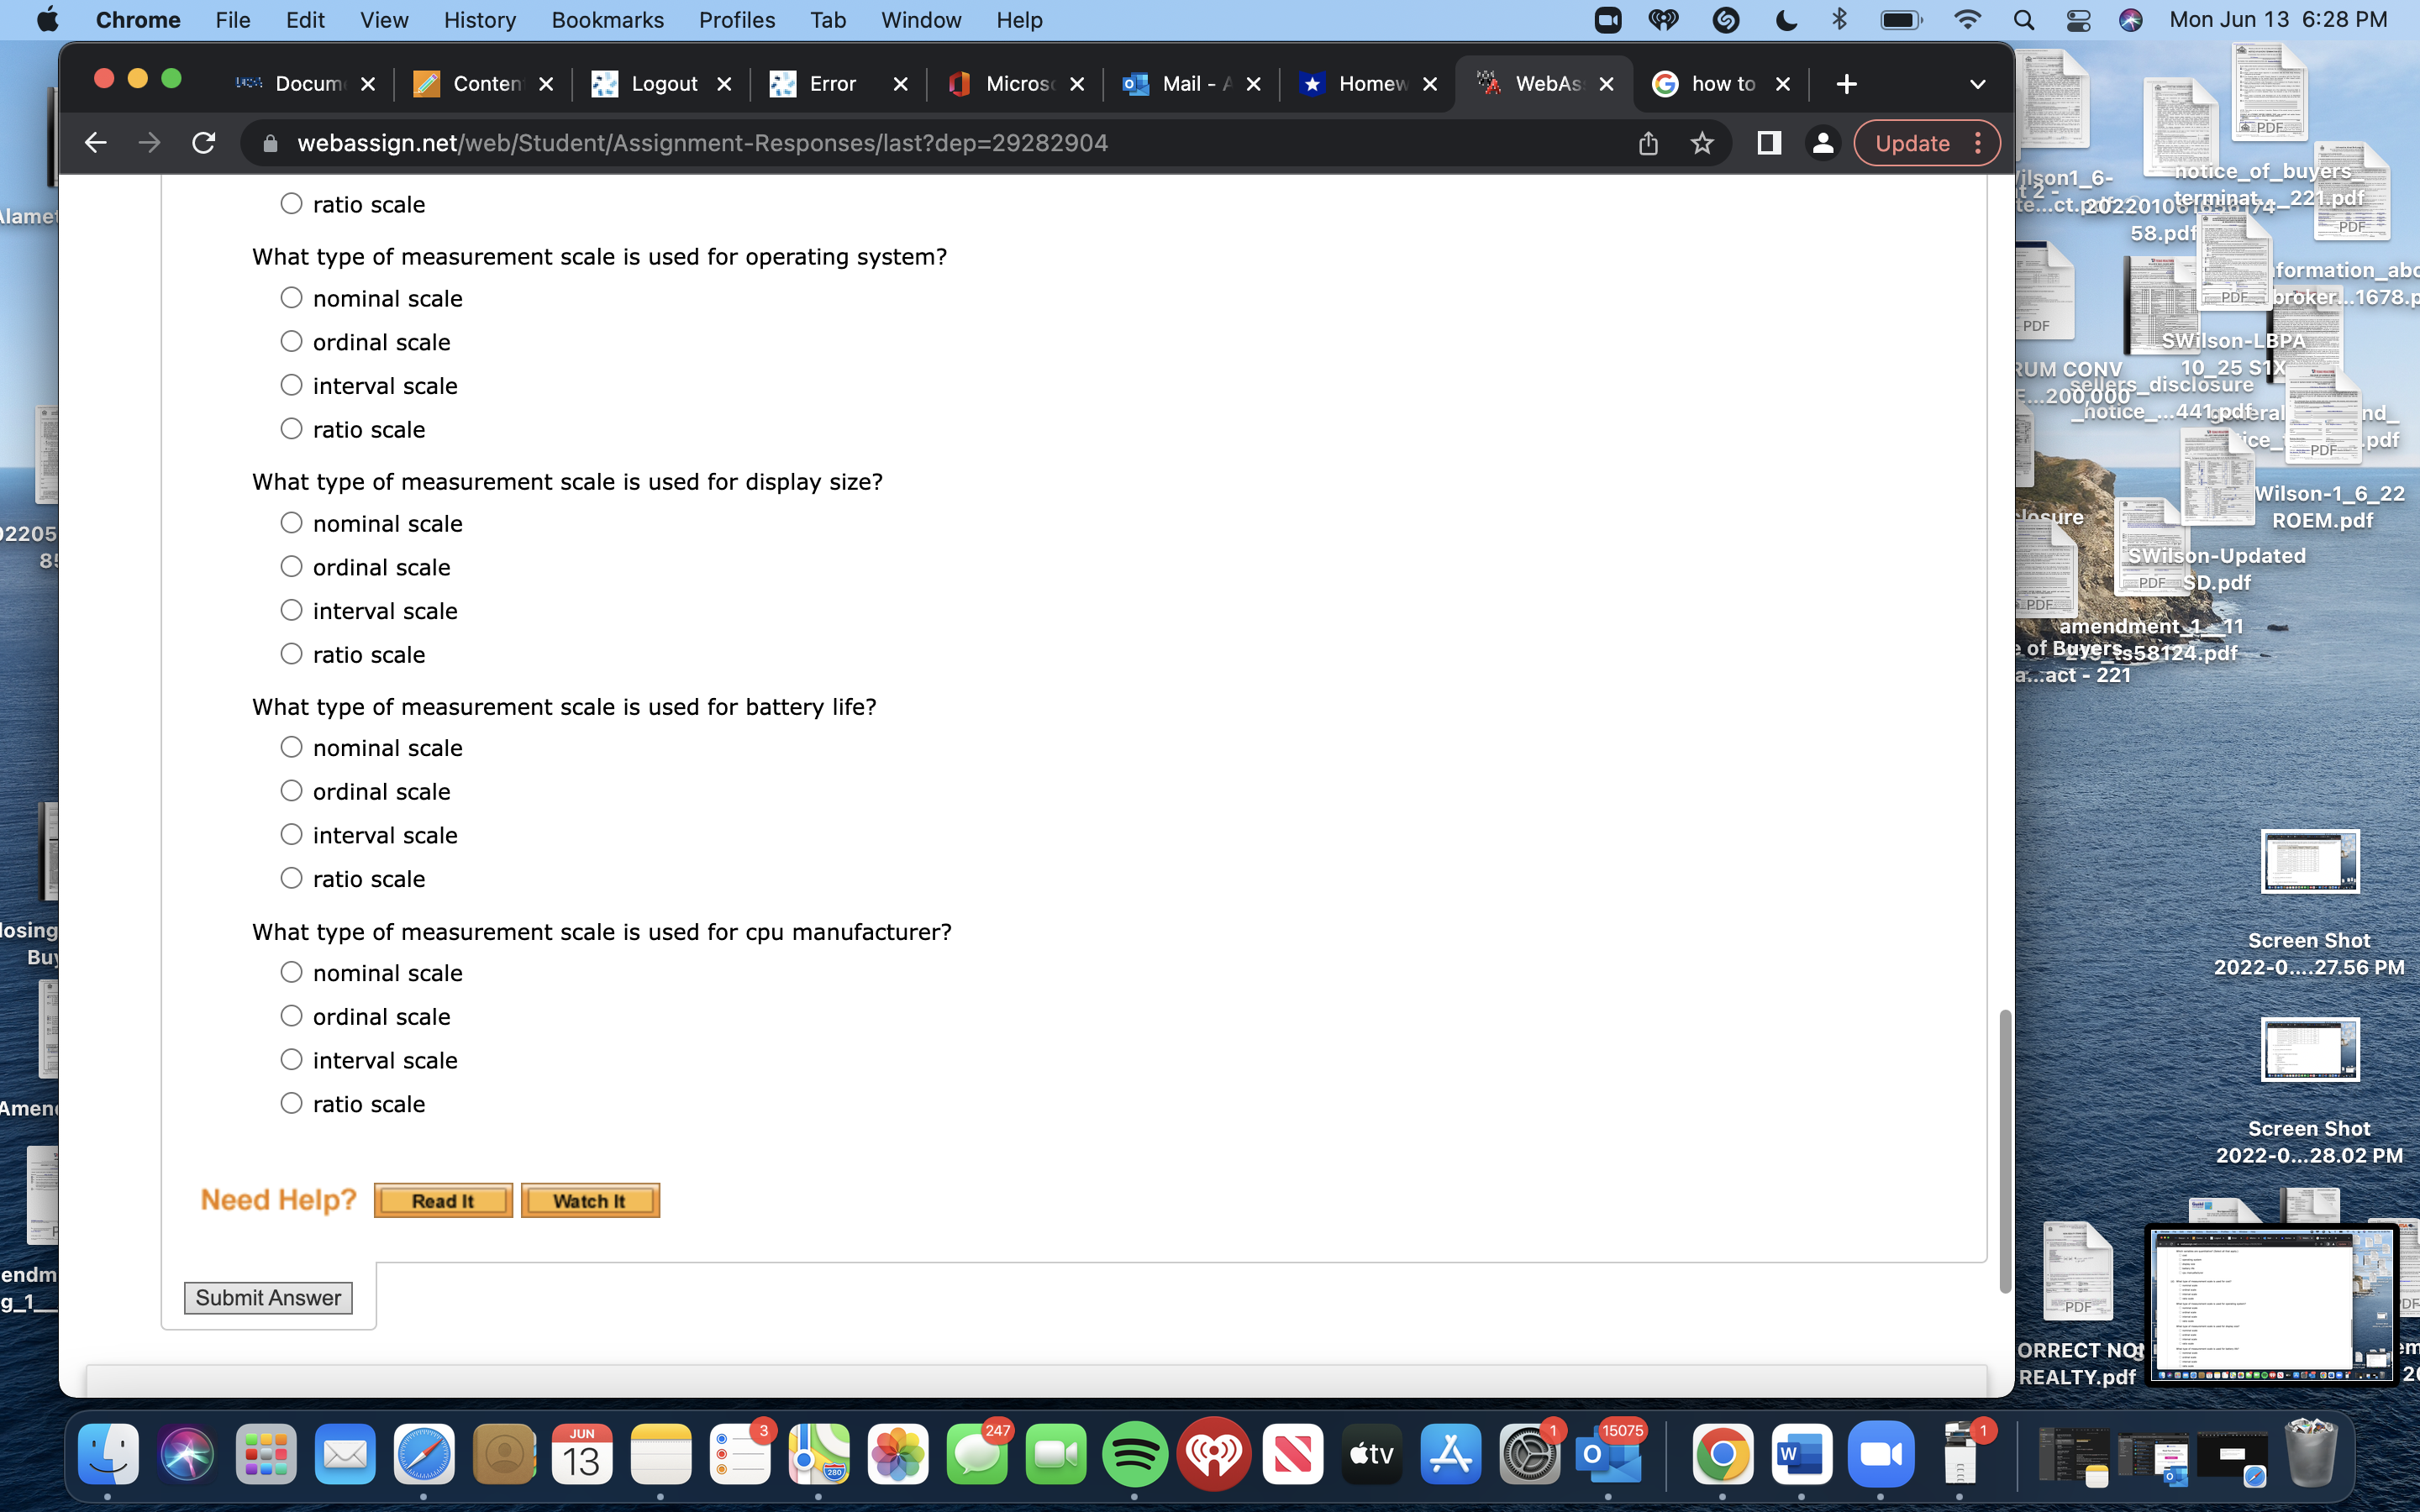
Task: Select nominal scale for operating system question
Action: click(x=291, y=296)
